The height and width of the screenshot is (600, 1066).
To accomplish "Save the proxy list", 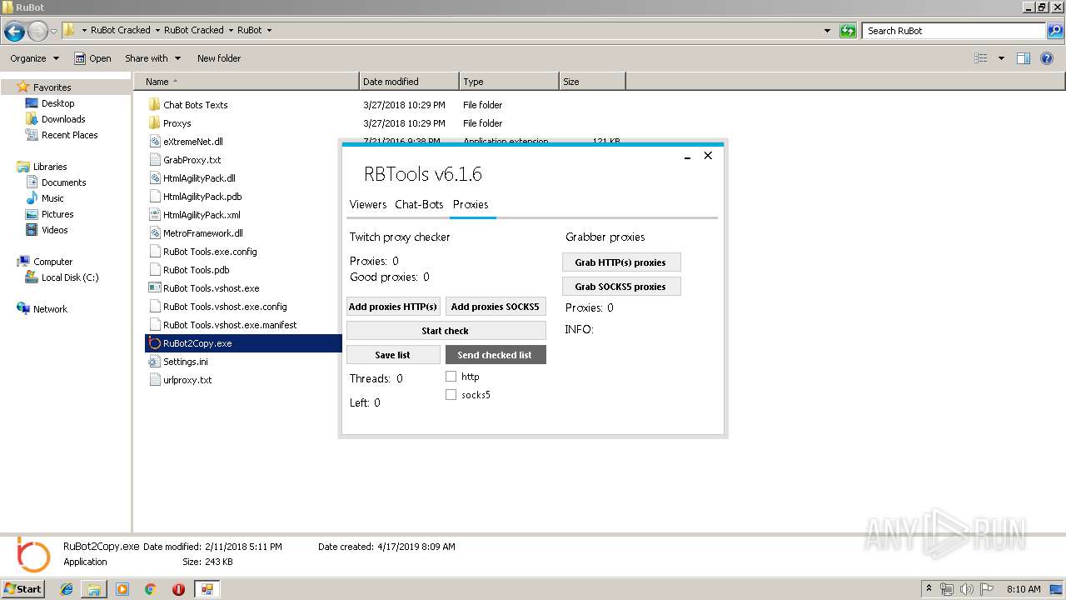I will click(x=393, y=355).
